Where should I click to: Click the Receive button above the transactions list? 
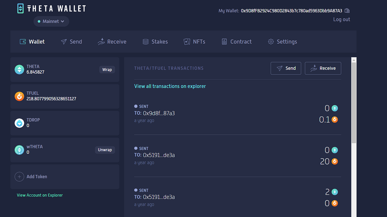(x=323, y=68)
